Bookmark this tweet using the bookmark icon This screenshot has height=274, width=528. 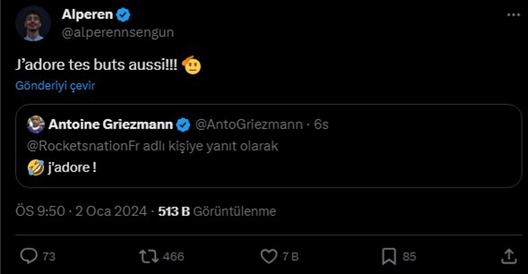[389, 256]
